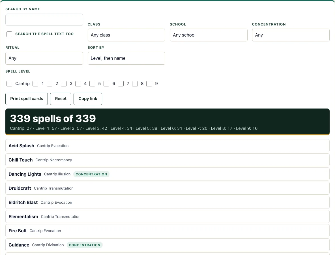Viewport: 335px width, 255px height.
Task: Open the Dancing Lights spell row
Action: (x=167, y=174)
